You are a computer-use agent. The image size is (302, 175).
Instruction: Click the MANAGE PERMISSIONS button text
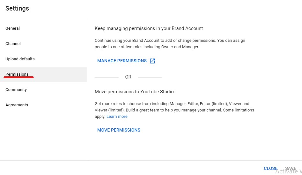[122, 61]
